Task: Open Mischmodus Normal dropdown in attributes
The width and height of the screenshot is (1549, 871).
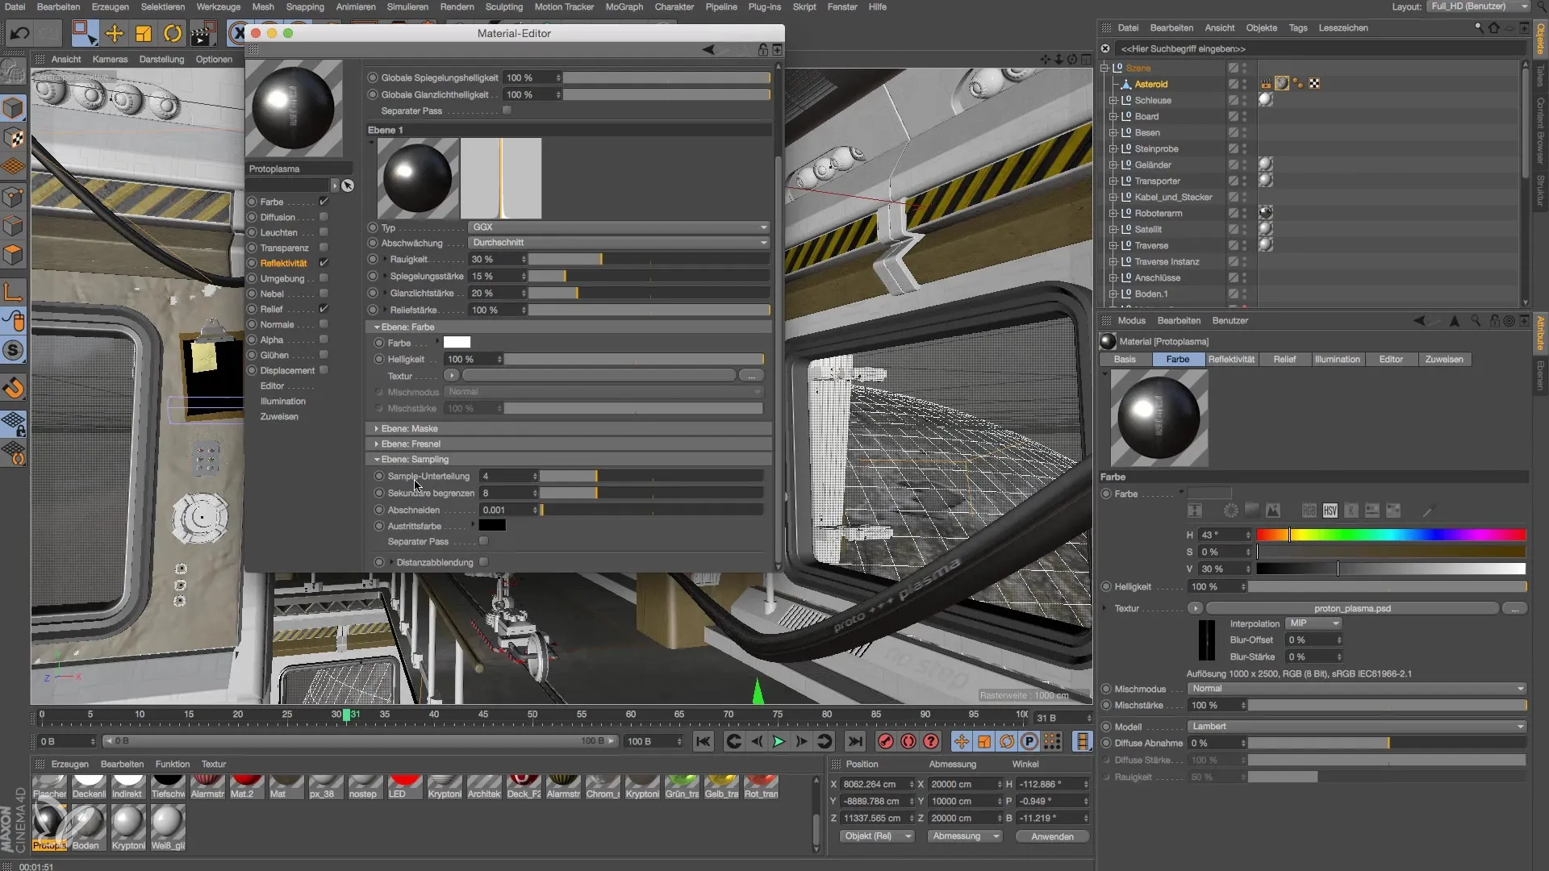Action: coord(1357,689)
